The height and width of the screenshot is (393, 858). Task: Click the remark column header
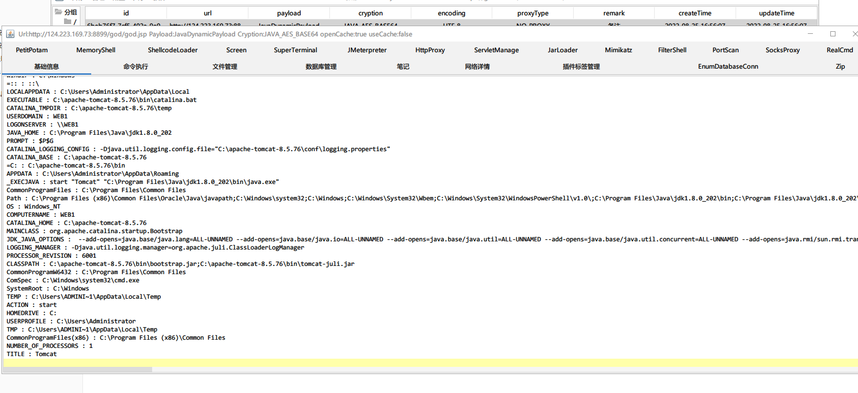point(614,13)
